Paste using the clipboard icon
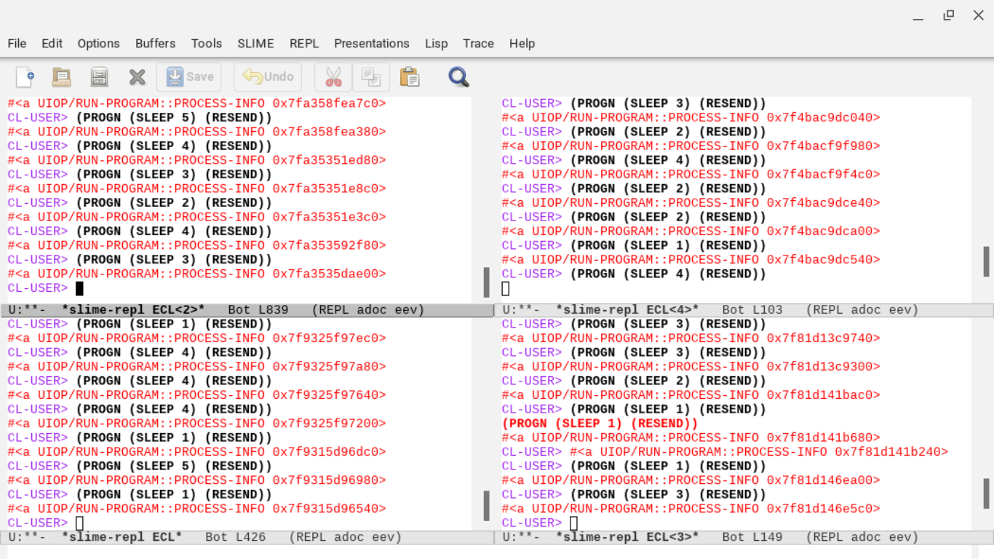This screenshot has height=559, width=994. pos(410,77)
